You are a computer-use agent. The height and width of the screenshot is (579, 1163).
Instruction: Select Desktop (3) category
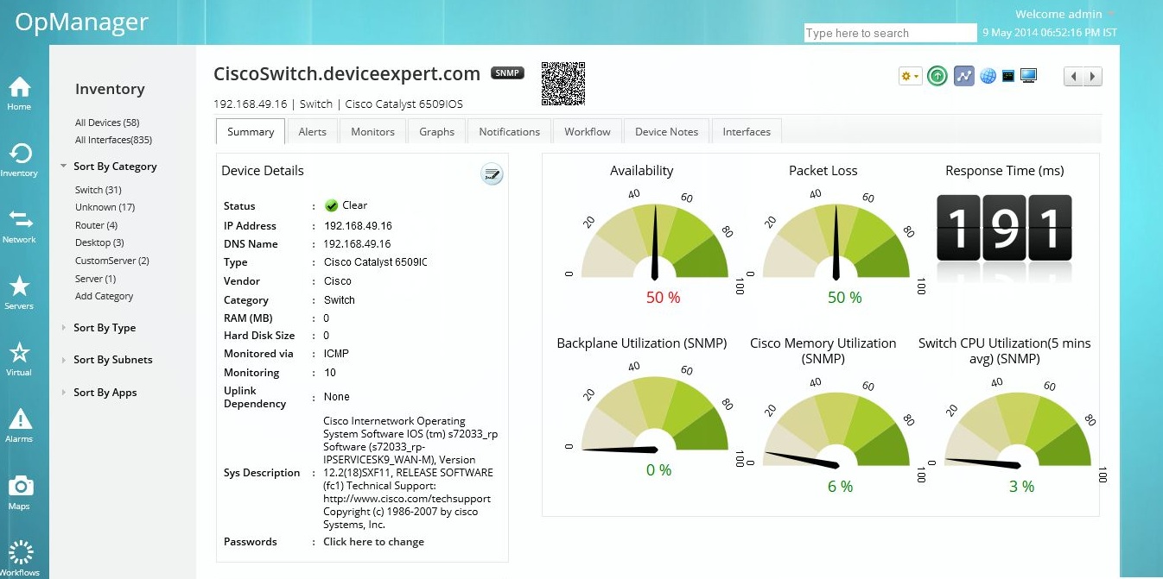click(99, 243)
